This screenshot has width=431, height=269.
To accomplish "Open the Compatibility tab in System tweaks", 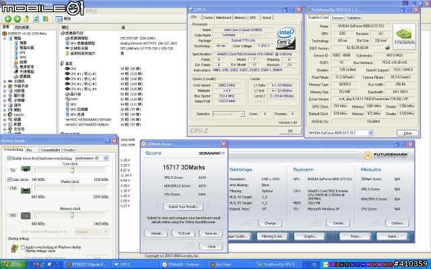I will point(50,150).
